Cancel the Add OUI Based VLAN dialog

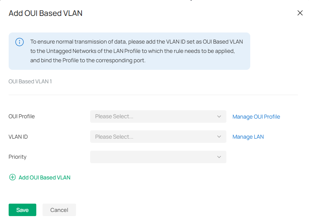tap(59, 210)
